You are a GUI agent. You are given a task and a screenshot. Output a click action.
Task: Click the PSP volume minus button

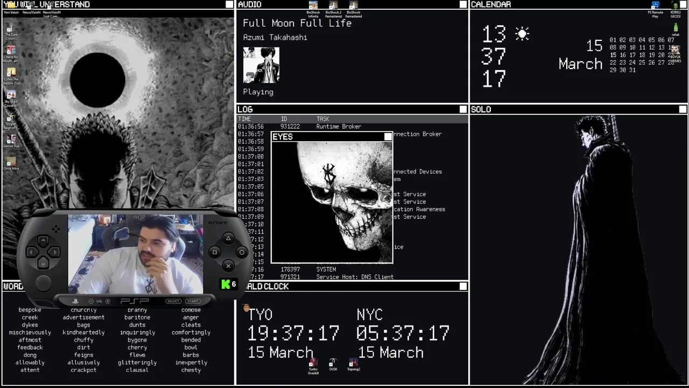pyautogui.click(x=90, y=301)
